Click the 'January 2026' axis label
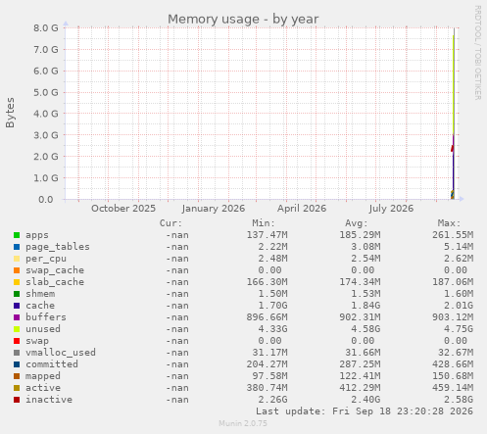Image resolution: width=487 pixels, height=434 pixels. tap(214, 209)
